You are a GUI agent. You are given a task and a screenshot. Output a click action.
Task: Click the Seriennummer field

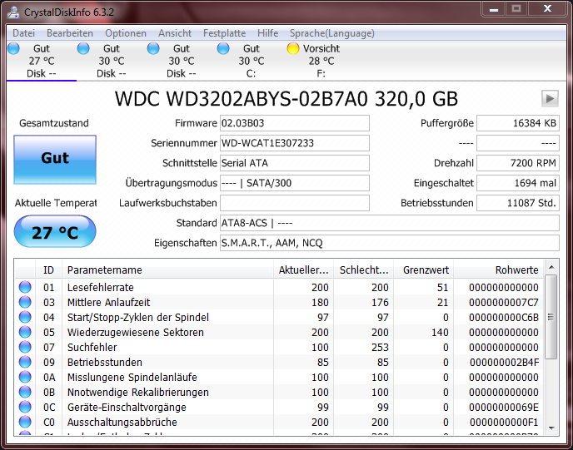tap(295, 143)
